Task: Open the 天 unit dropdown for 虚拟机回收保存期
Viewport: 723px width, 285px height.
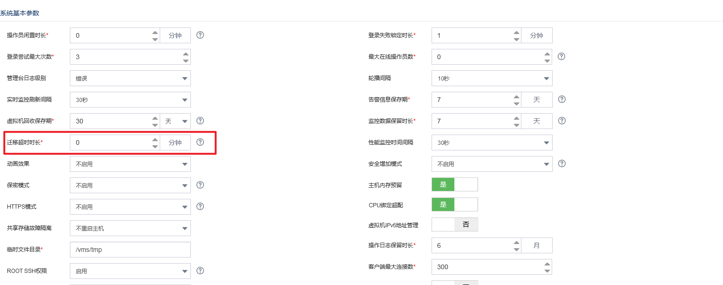Action: [x=176, y=121]
